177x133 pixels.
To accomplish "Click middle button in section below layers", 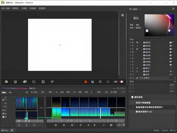I will click(x=172, y=88).
